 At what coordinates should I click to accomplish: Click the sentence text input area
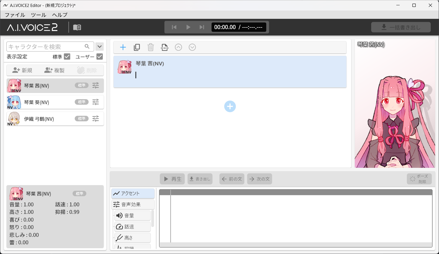(240, 75)
